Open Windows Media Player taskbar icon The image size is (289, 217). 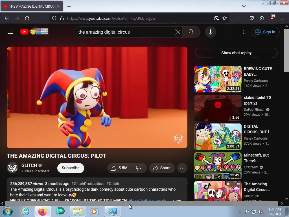point(95,211)
